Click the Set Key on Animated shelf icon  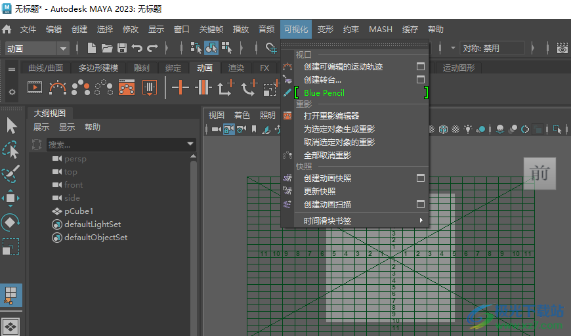pyautogui.click(x=203, y=88)
